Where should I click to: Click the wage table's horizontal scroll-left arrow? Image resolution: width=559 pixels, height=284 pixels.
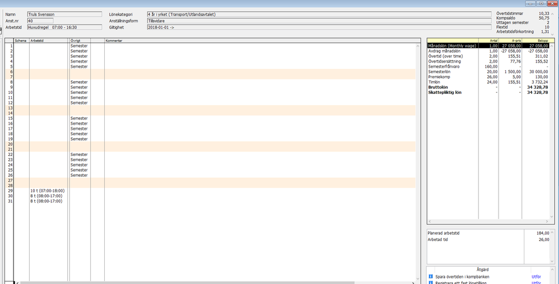pos(430,222)
